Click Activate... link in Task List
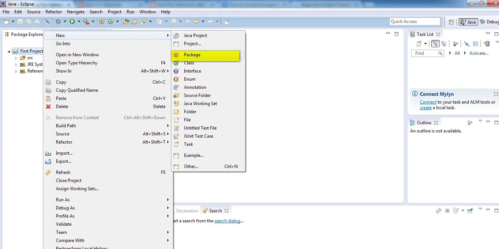Screen dimensions: 499x249 coord(479,53)
